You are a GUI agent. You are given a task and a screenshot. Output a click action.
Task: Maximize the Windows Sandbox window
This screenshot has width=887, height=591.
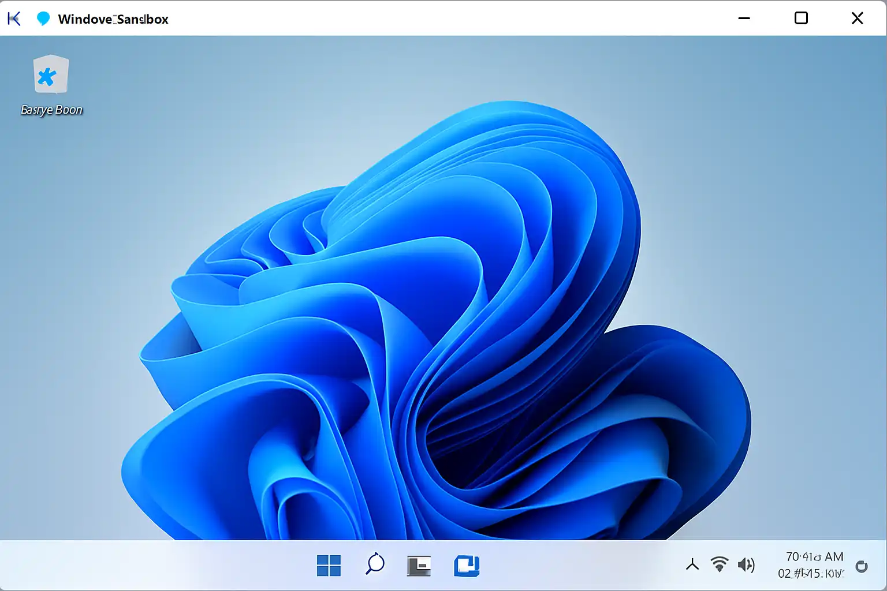pos(801,18)
